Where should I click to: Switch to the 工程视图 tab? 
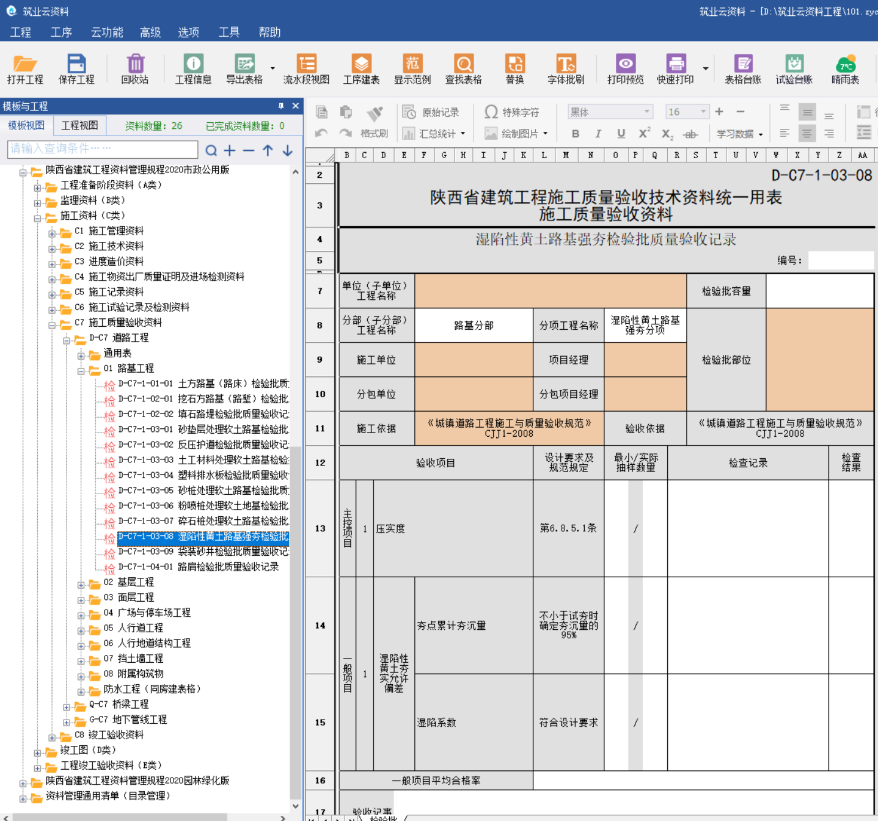[79, 125]
